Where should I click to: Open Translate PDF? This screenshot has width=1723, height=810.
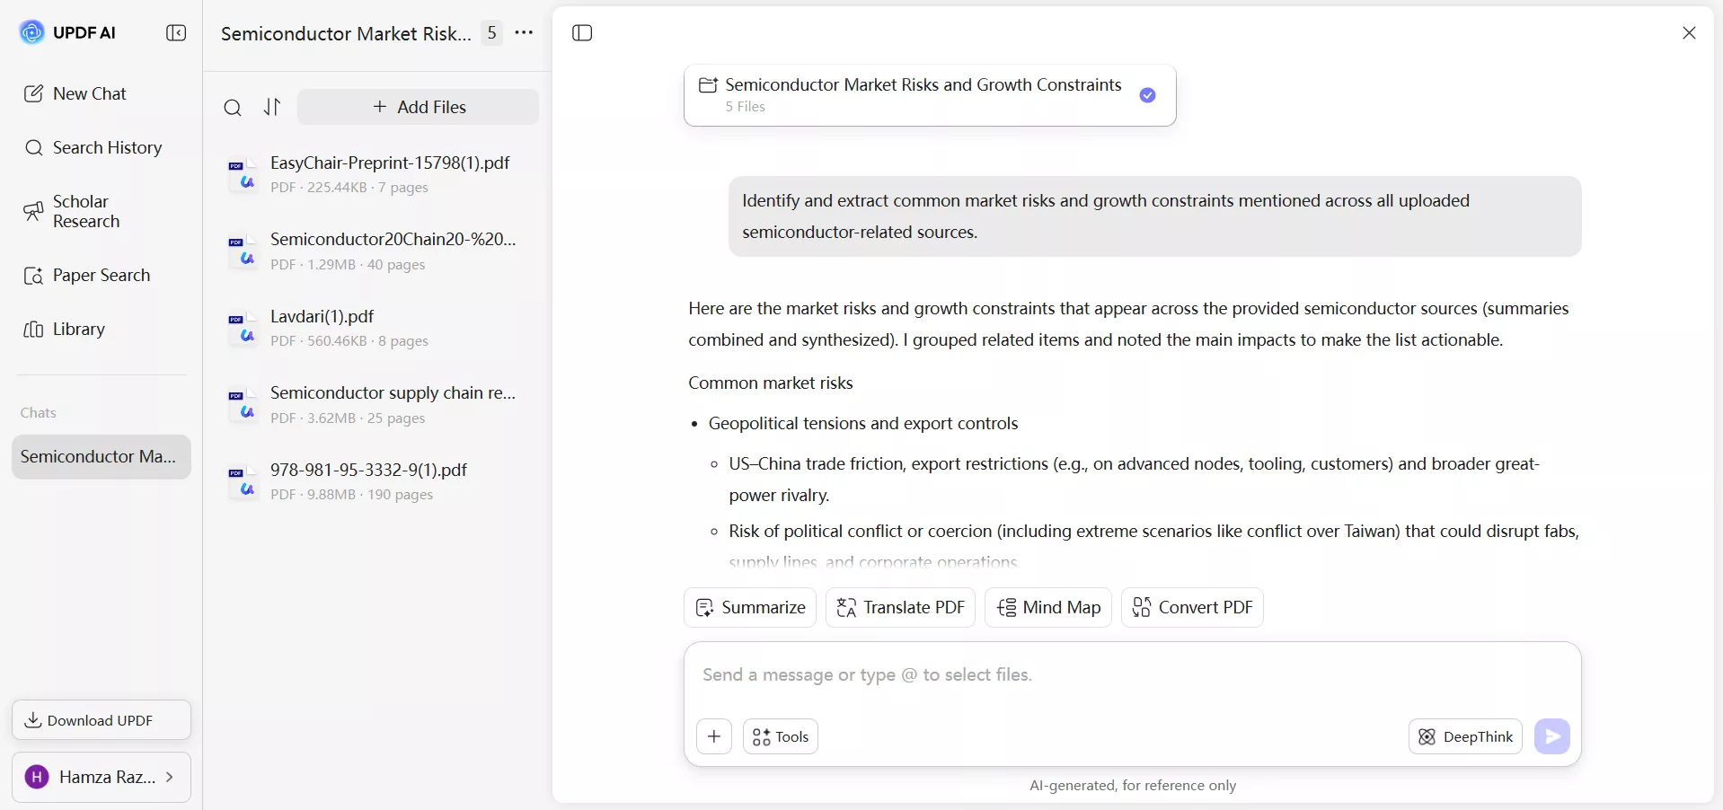[899, 607]
